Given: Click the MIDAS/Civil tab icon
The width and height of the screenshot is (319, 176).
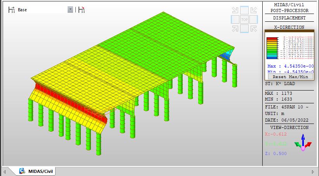Looking at the screenshot, I should pos(22,171).
